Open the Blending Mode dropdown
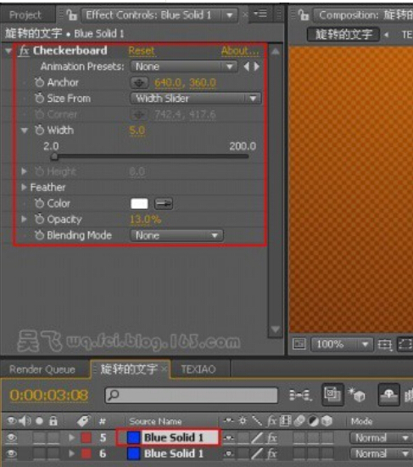This screenshot has height=467, width=413. [x=176, y=235]
